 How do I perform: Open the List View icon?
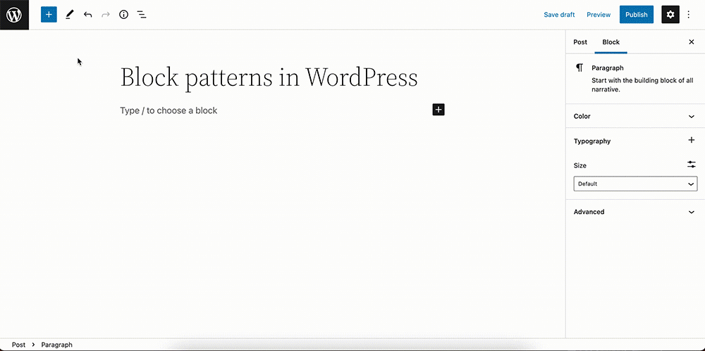142,15
